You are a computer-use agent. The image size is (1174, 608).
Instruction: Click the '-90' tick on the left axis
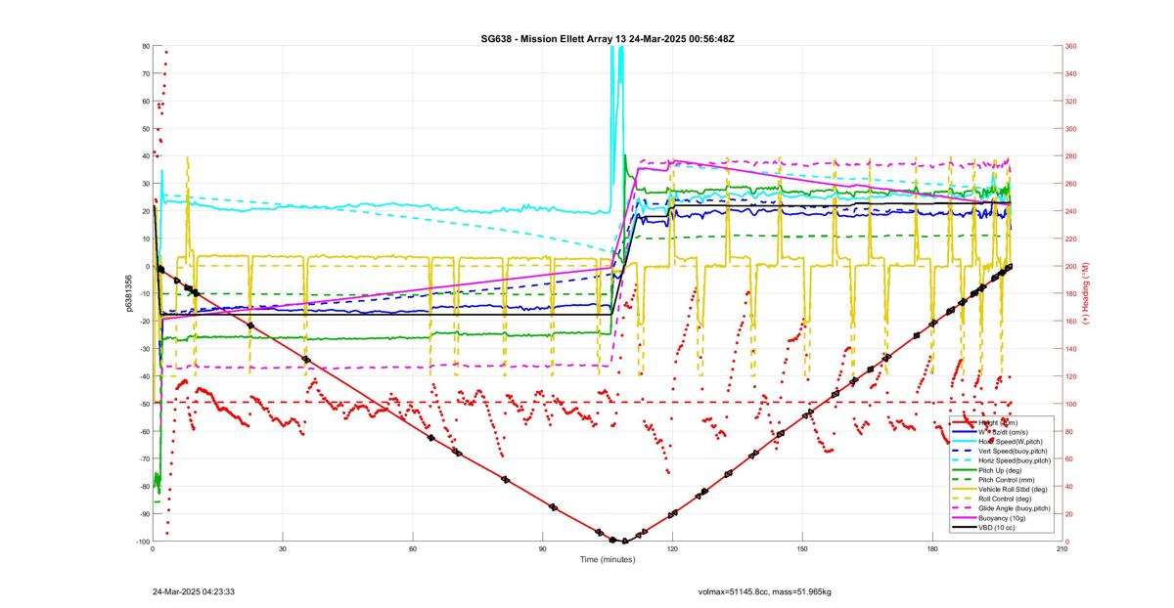coord(144,514)
